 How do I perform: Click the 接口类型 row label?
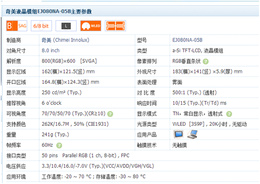click(16, 156)
